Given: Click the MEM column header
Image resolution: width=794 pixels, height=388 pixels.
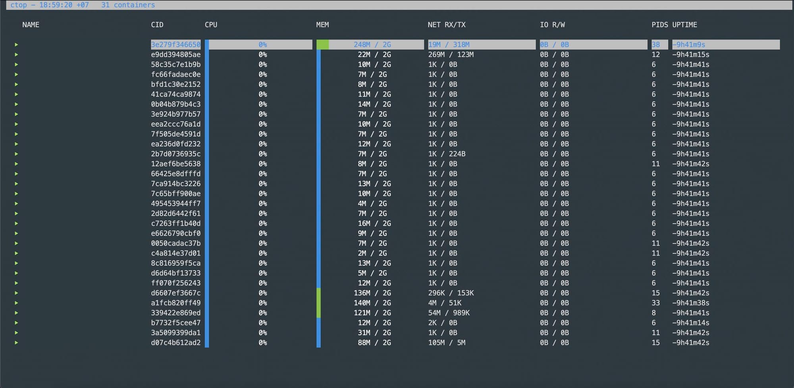Looking at the screenshot, I should [x=322, y=25].
